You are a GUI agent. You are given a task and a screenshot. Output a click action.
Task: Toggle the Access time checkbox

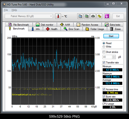(x=104, y=89)
